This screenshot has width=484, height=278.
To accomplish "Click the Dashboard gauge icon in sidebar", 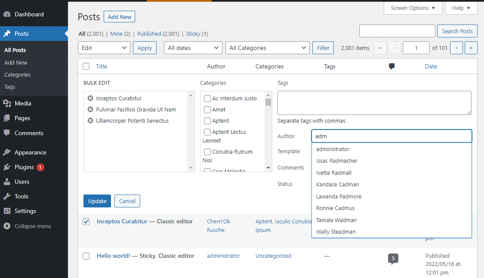I will (7, 14).
